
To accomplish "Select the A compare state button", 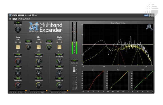I will click(x=13, y=15).
